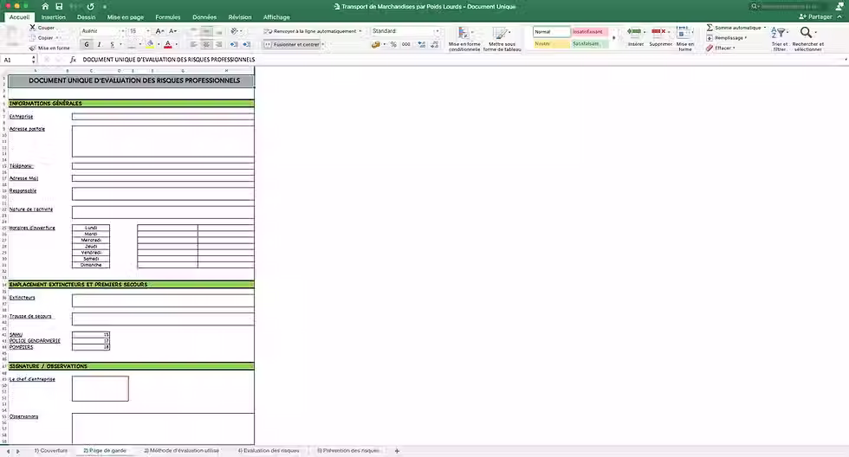Screen dimensions: 849x457
Task: Expand the cell styles gallery arrow
Action: pos(614,38)
